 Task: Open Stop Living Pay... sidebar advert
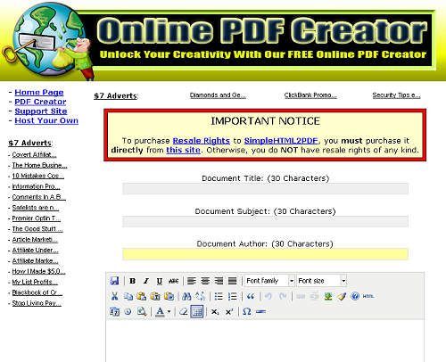[x=37, y=303]
